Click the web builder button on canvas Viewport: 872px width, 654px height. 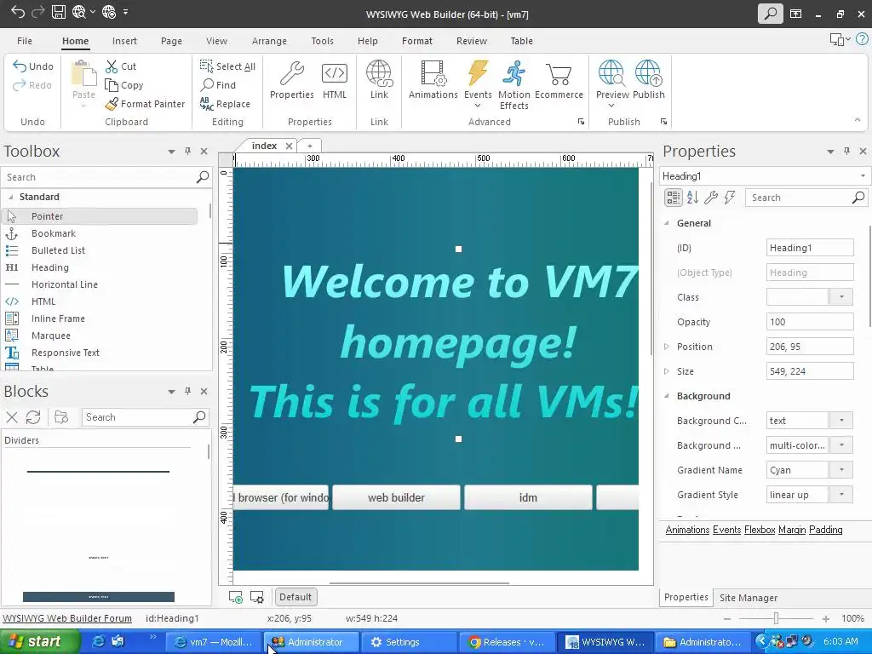(x=397, y=497)
